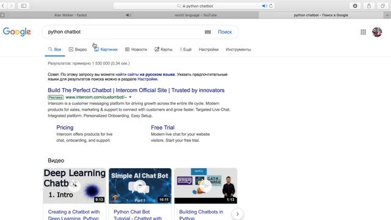Switch to Alan Walker - Faded tab
Viewport: 391px width, 220px height.
(x=71, y=15)
